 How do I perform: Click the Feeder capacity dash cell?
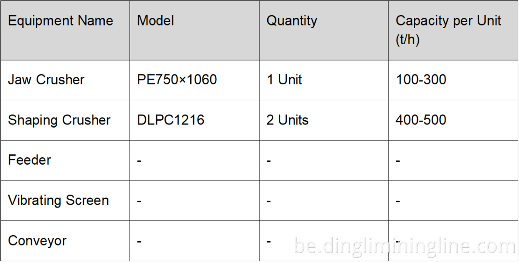(x=398, y=161)
